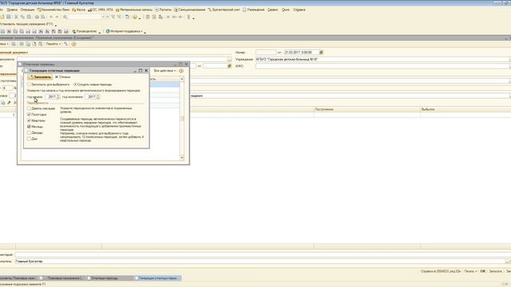This screenshot has height=287, width=511.
Task: Select the 'Создать новые периоды' radio button
Action: pyautogui.click(x=75, y=85)
